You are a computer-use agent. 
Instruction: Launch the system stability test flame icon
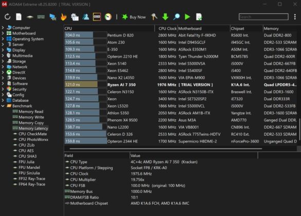(63, 17)
